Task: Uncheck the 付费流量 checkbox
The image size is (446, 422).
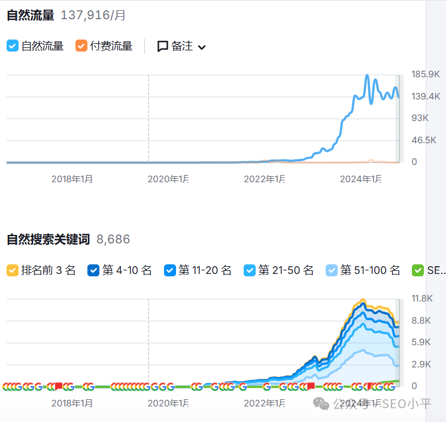Action: [x=81, y=46]
